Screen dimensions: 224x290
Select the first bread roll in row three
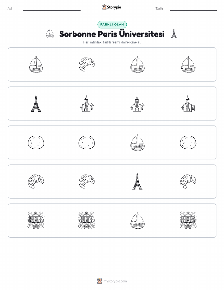[x=36, y=142]
